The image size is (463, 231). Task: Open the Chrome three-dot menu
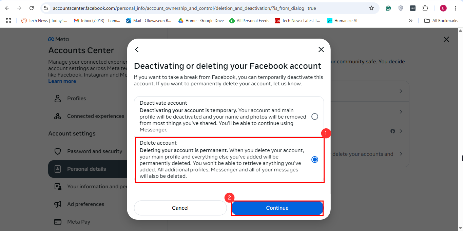[456, 8]
